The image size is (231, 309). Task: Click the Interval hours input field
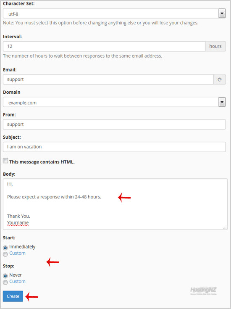click(104, 46)
